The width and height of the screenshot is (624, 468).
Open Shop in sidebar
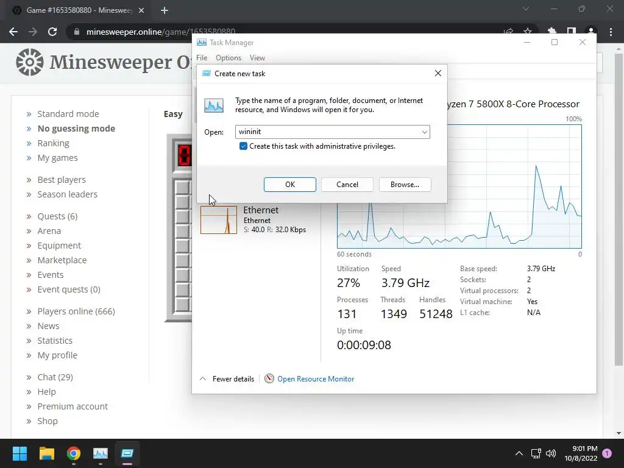point(48,421)
